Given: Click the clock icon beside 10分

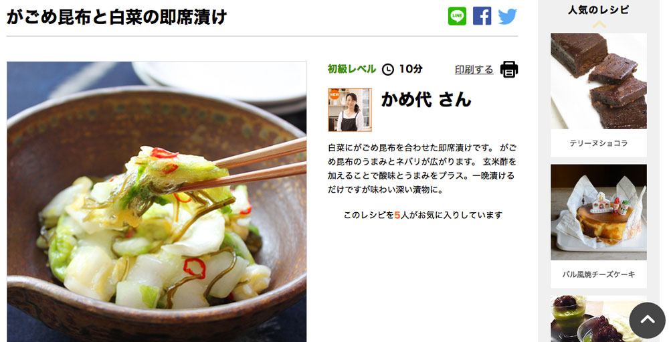Looking at the screenshot, I should point(388,69).
